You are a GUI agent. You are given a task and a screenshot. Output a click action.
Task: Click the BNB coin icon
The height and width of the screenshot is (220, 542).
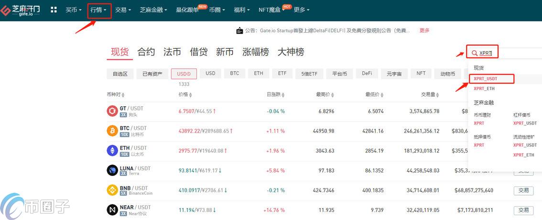coord(112,190)
